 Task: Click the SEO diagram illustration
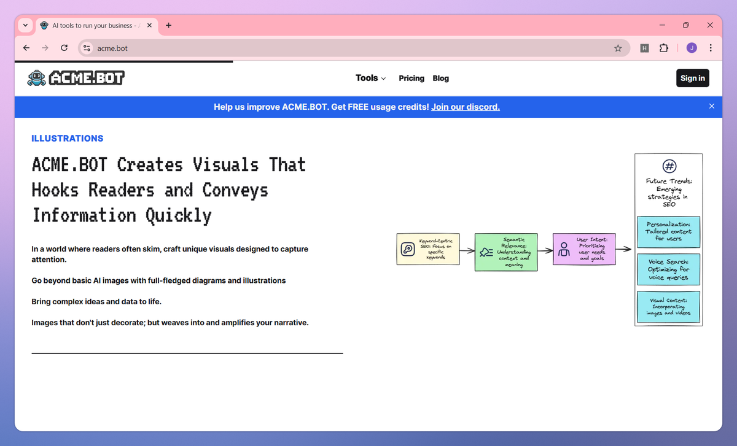point(550,239)
